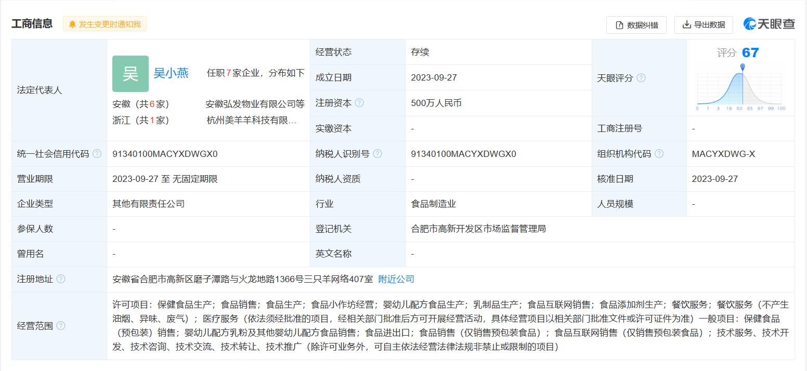Viewport: 807px width, 371px height.
Task: Click the 导出数据 button
Action: [x=704, y=24]
